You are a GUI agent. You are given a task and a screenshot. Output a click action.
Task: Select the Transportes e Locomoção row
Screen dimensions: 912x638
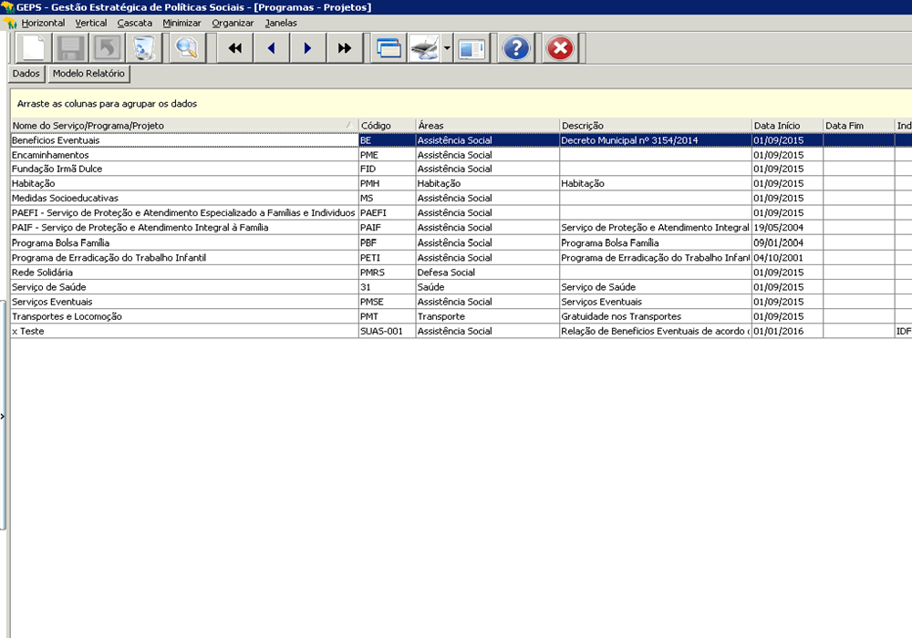(x=184, y=316)
